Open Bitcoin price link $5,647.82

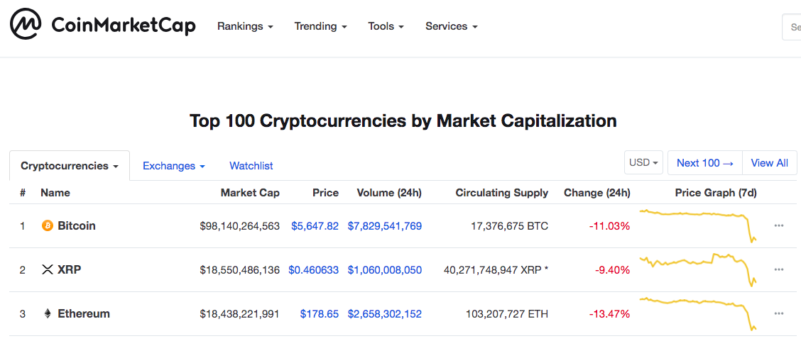coord(315,226)
